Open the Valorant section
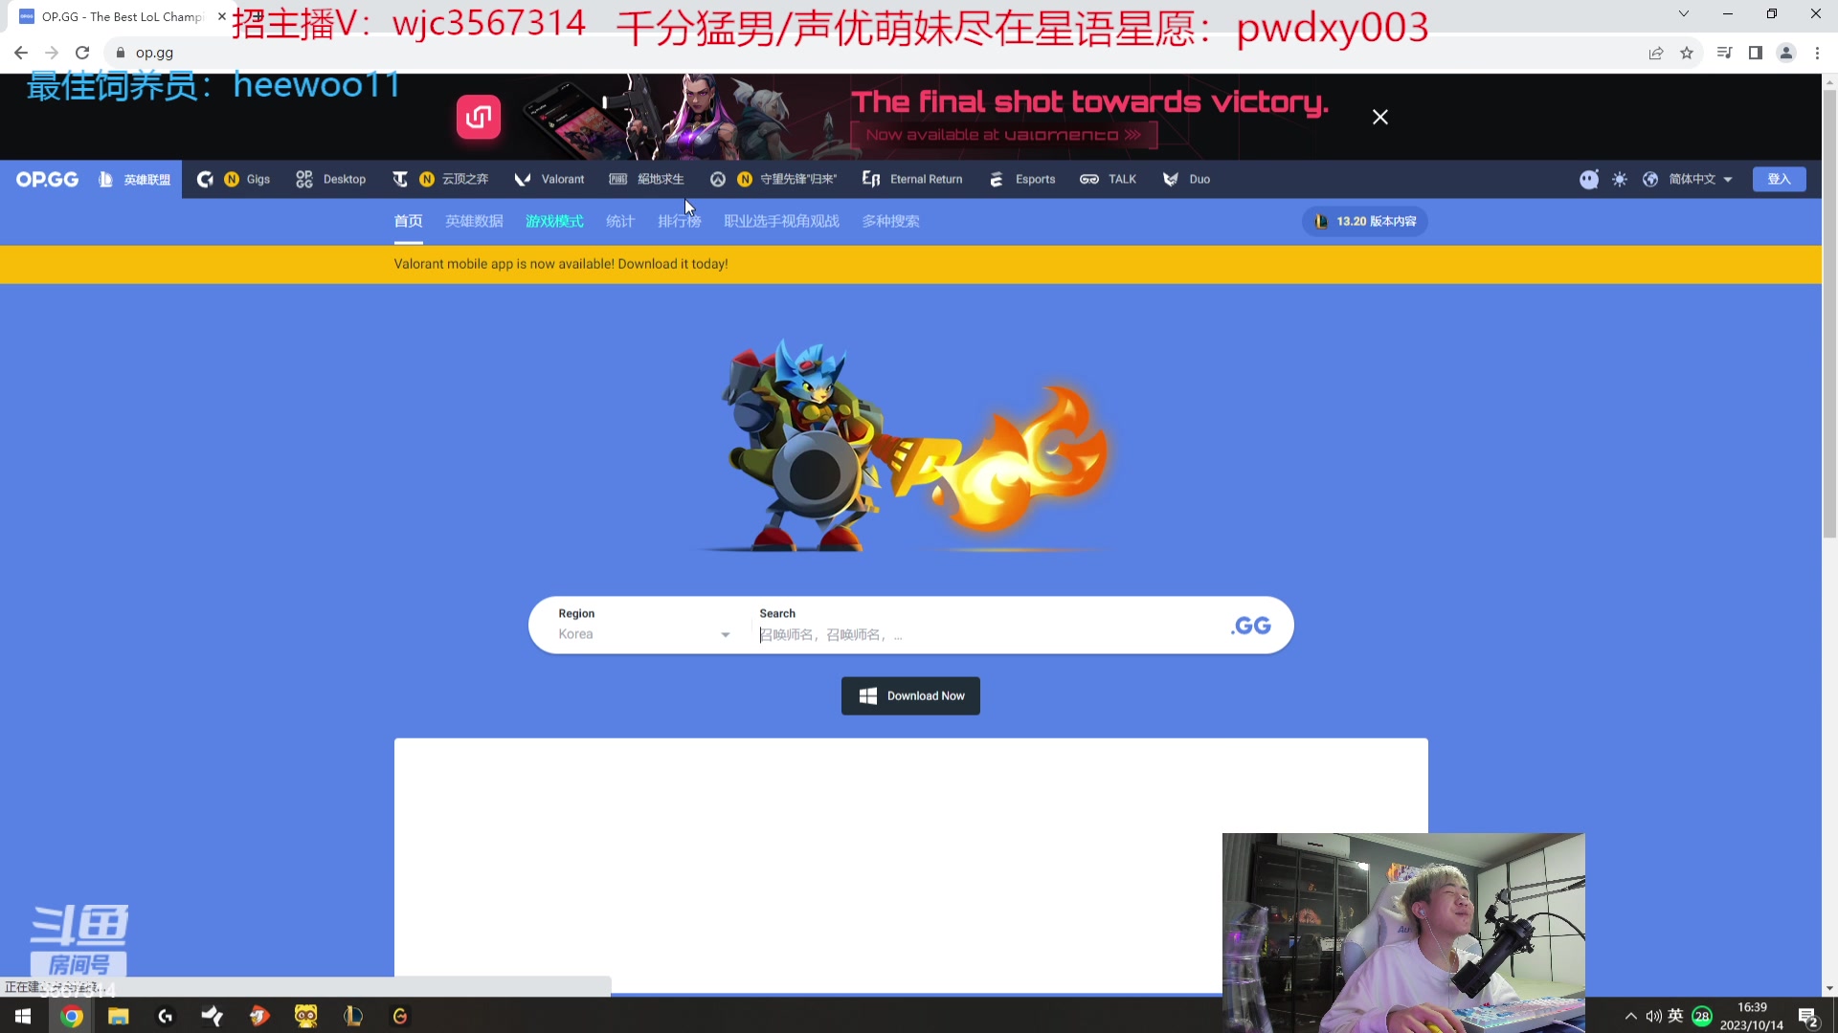The image size is (1838, 1033). (x=549, y=179)
